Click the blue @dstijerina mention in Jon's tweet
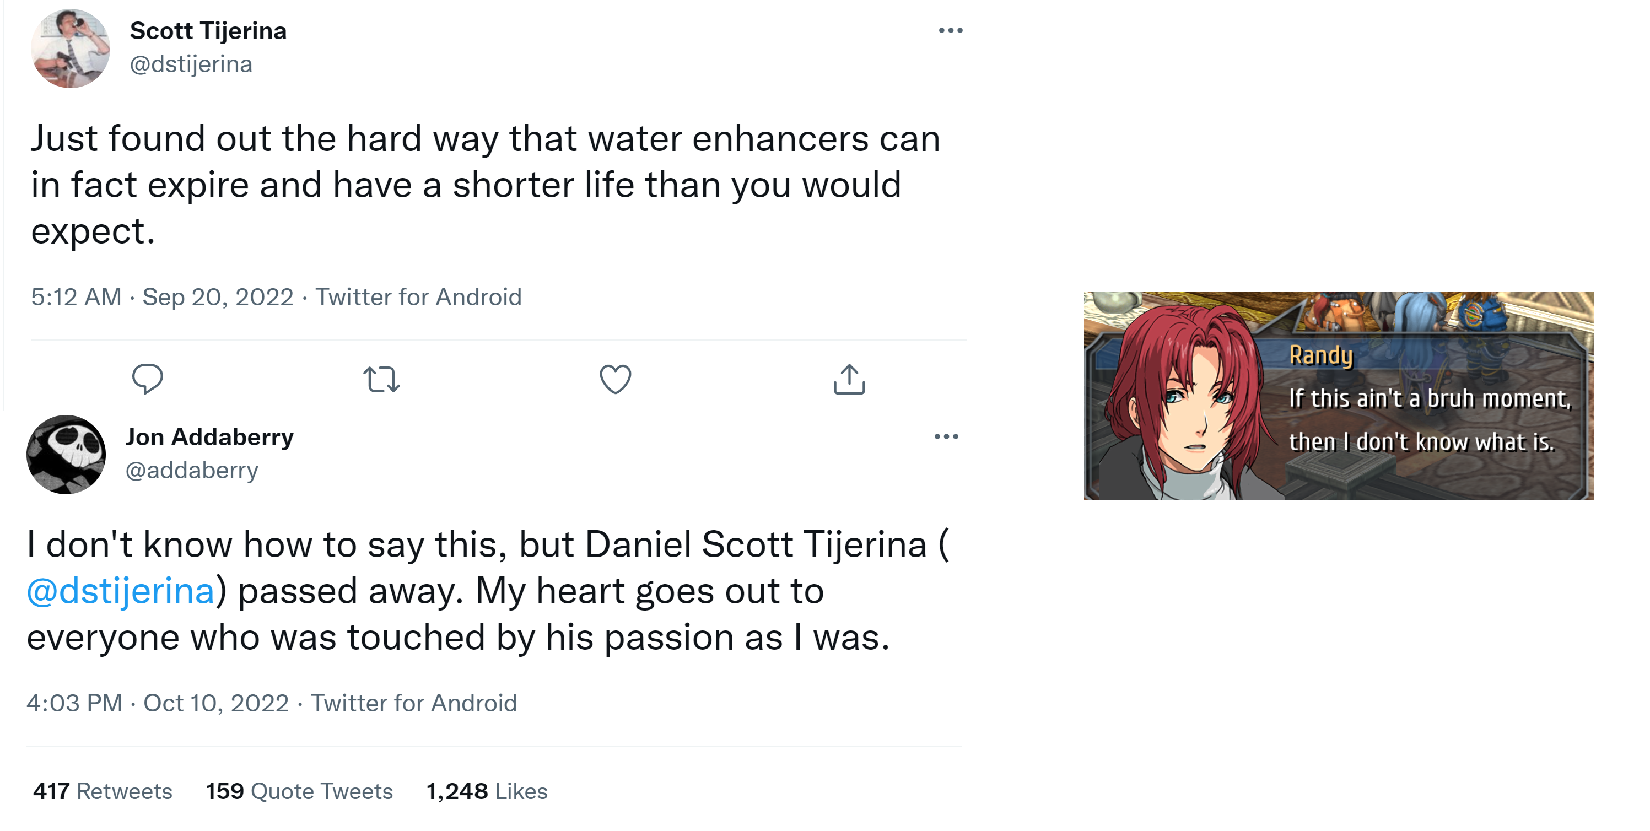 pyautogui.click(x=121, y=591)
